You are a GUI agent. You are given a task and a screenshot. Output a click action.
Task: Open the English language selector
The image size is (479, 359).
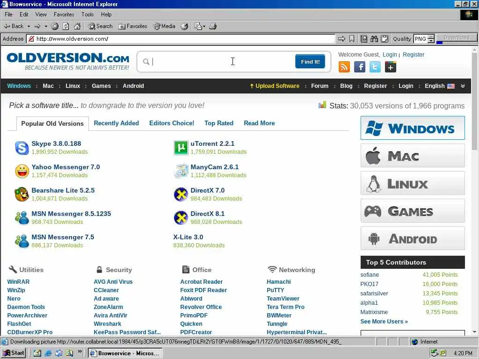click(440, 86)
